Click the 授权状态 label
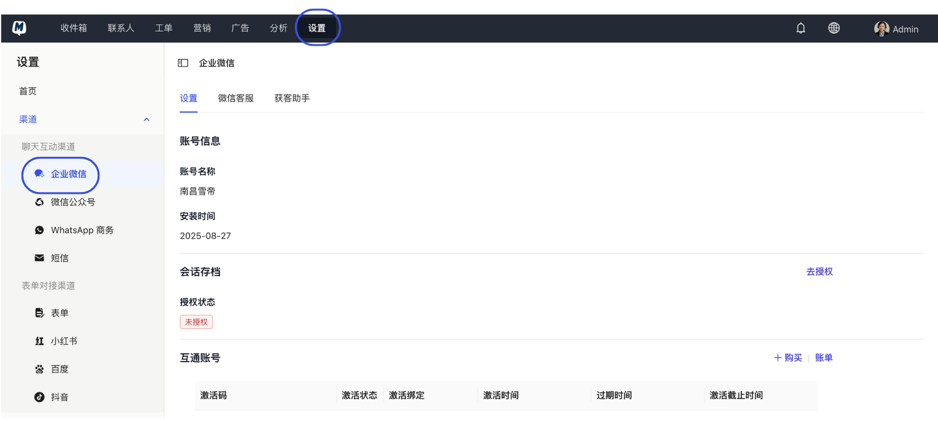This screenshot has width=938, height=421. pos(197,302)
